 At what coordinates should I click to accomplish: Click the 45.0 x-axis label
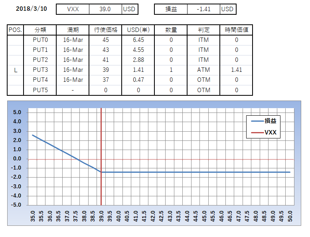(204, 216)
